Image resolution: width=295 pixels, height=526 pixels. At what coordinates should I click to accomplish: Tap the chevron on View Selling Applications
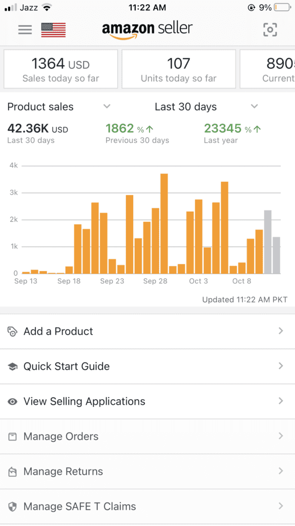[281, 401]
